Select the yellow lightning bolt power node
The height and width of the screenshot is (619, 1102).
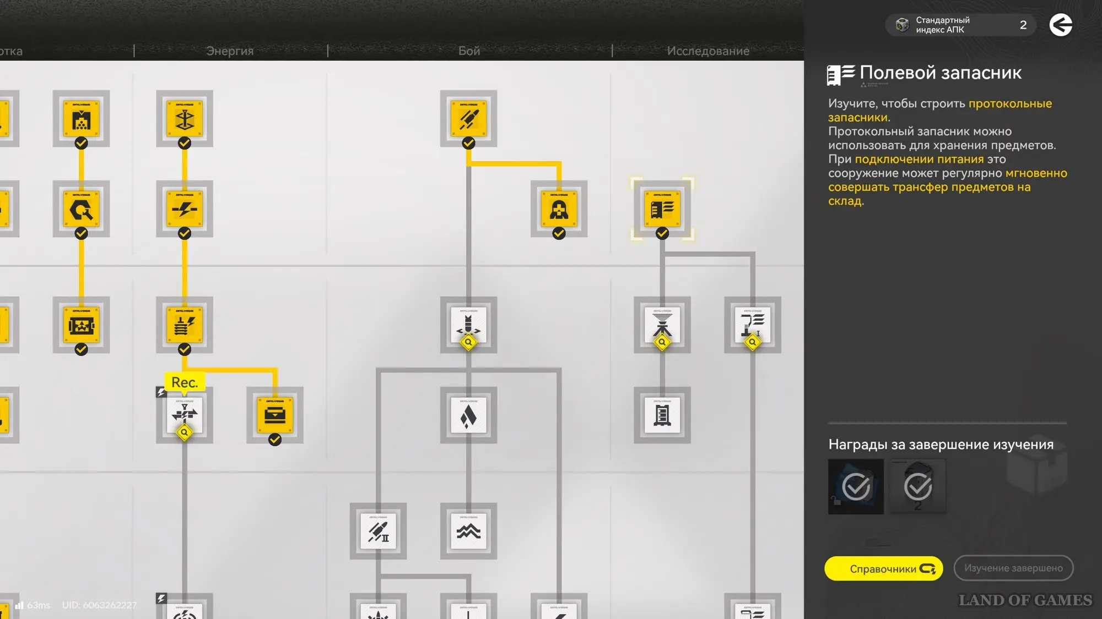[184, 210]
